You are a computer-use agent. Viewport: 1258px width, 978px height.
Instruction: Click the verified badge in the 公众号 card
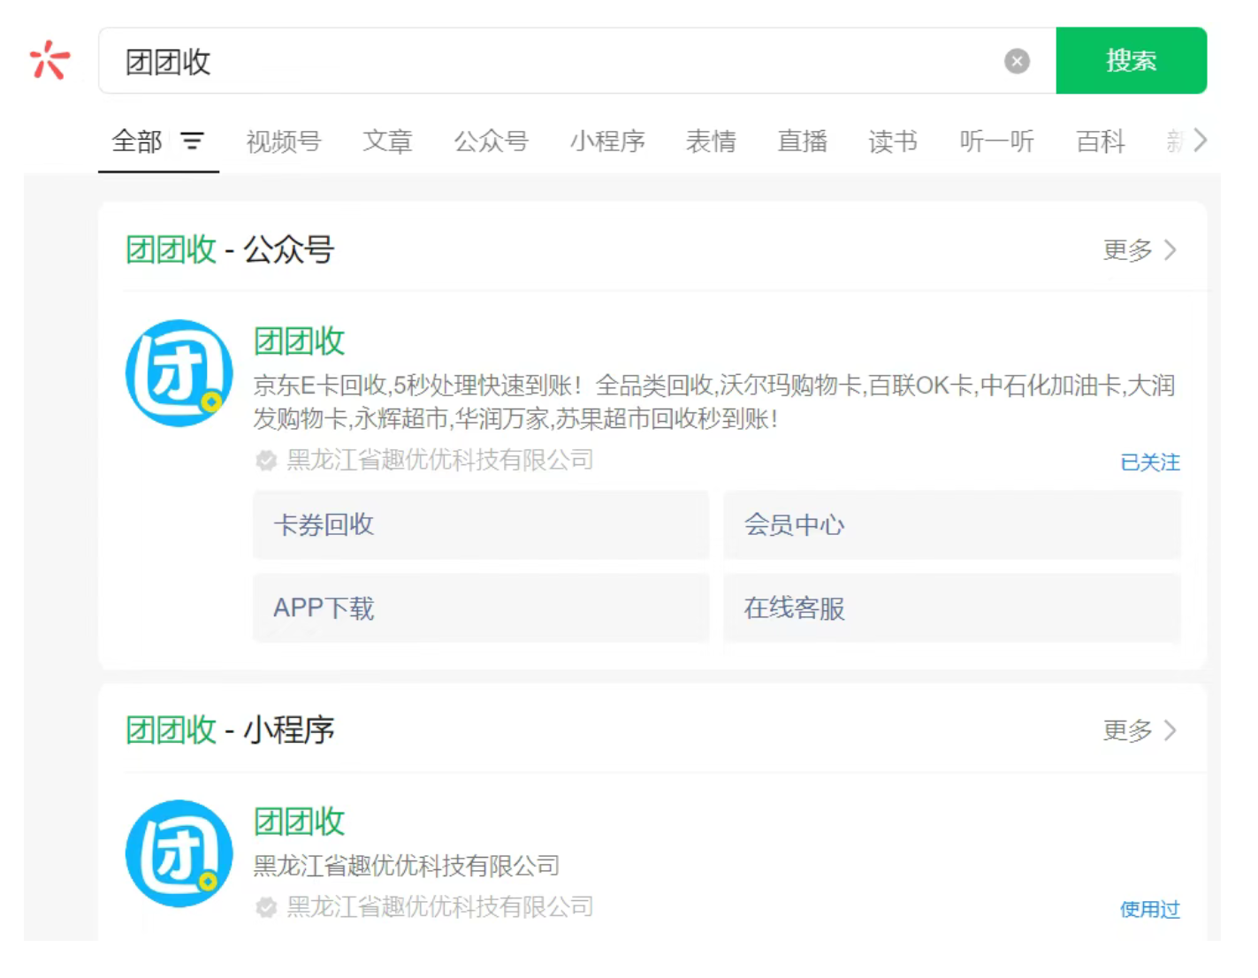(x=266, y=460)
